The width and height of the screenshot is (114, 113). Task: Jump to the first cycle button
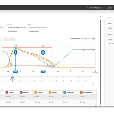click(x=5, y=39)
